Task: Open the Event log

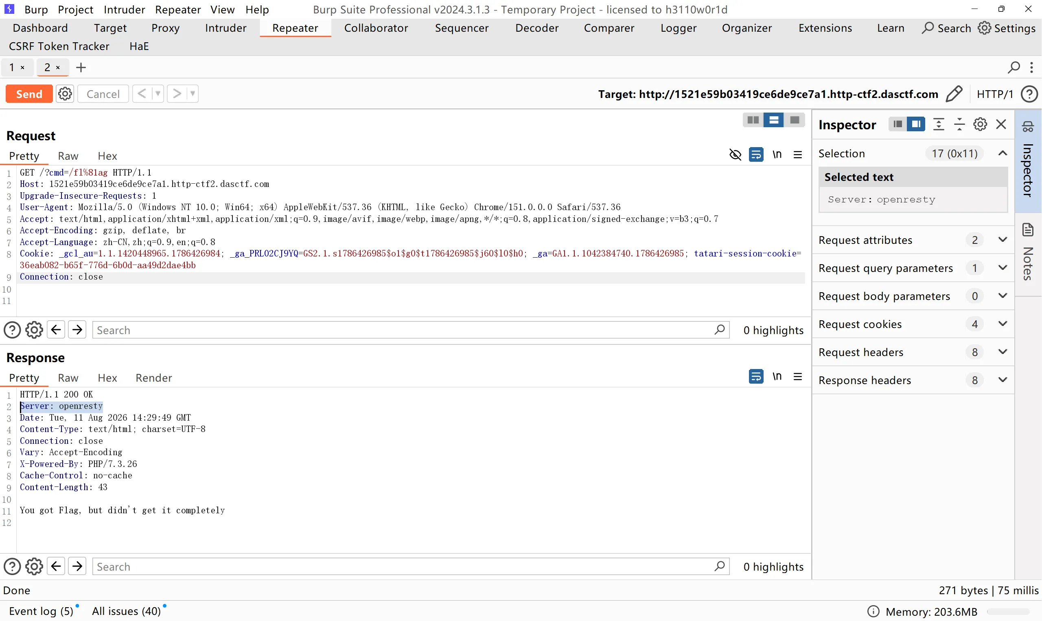Action: point(41,611)
